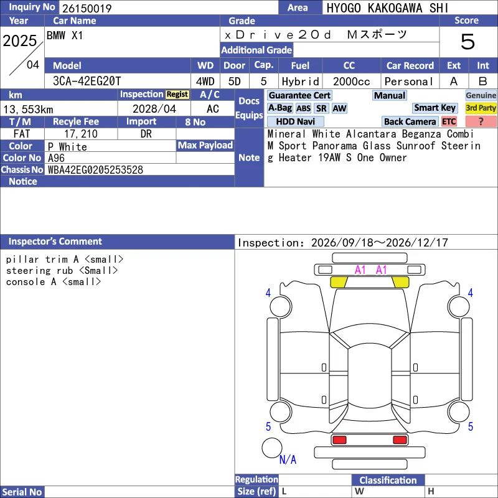Click the yellow Regist tag
This screenshot has width=498, height=498.
point(177,95)
